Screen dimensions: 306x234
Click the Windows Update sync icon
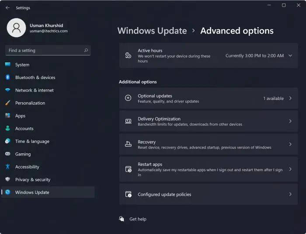pyautogui.click(x=7, y=192)
